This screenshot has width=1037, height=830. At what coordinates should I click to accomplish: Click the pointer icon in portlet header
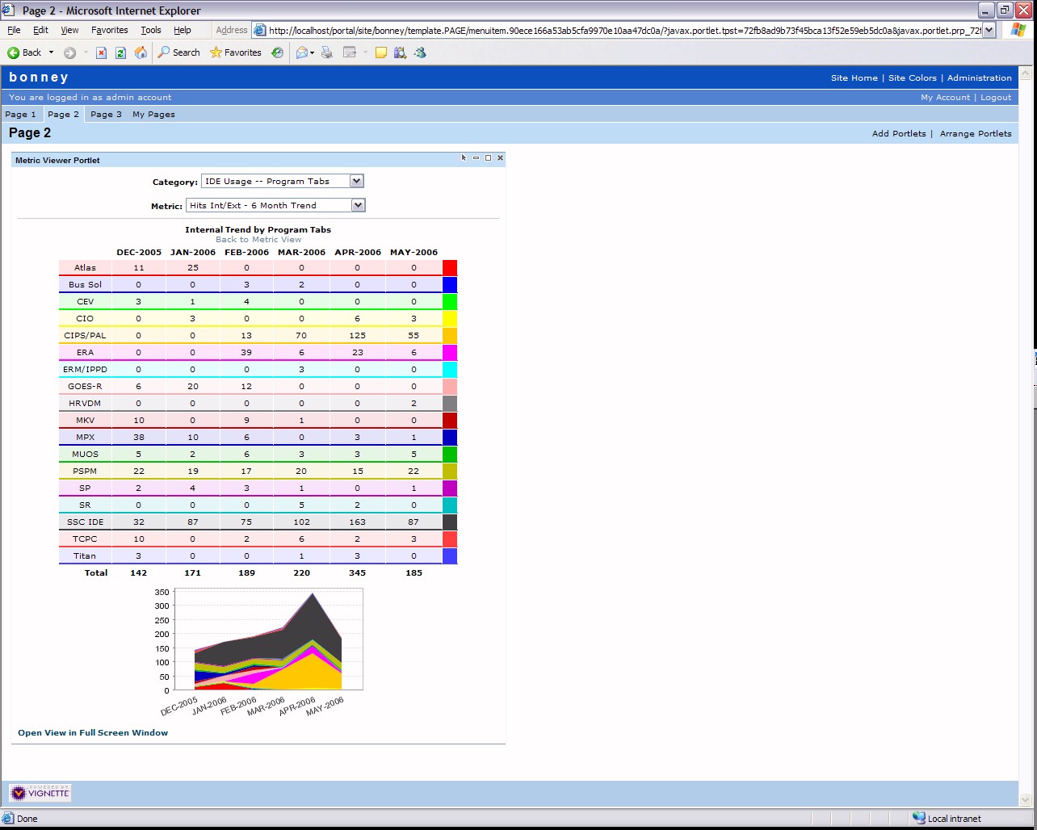pos(464,158)
